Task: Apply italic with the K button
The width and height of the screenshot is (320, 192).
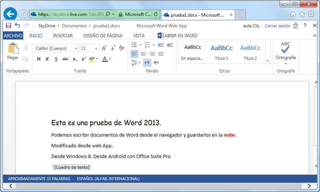Action: (47, 59)
